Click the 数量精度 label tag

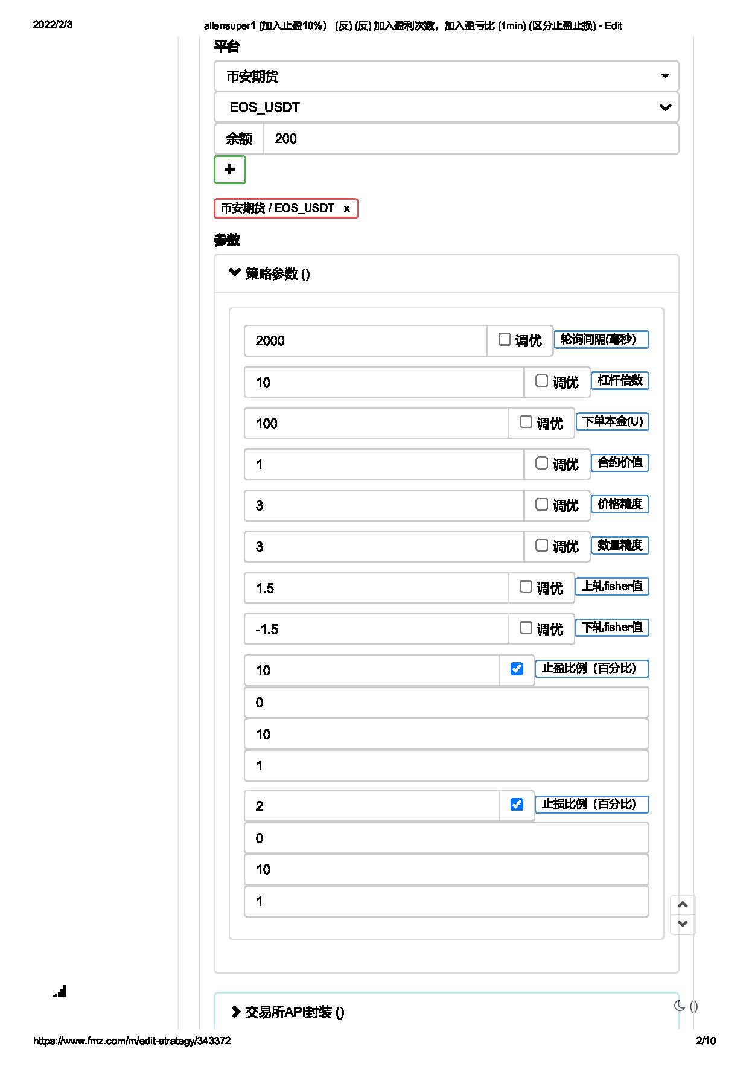(x=620, y=545)
